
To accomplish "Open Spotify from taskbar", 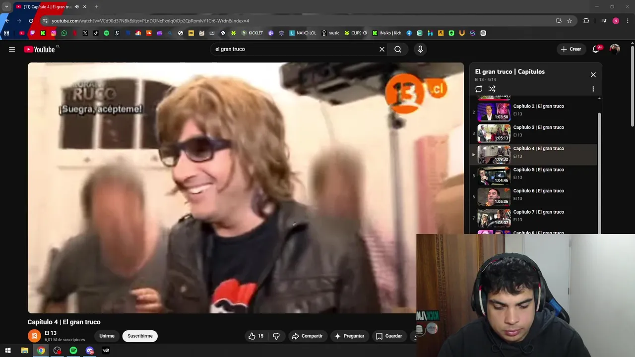I will click(73, 351).
